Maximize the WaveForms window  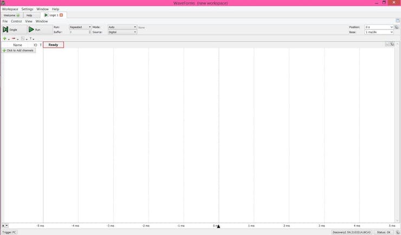[x=384, y=3]
